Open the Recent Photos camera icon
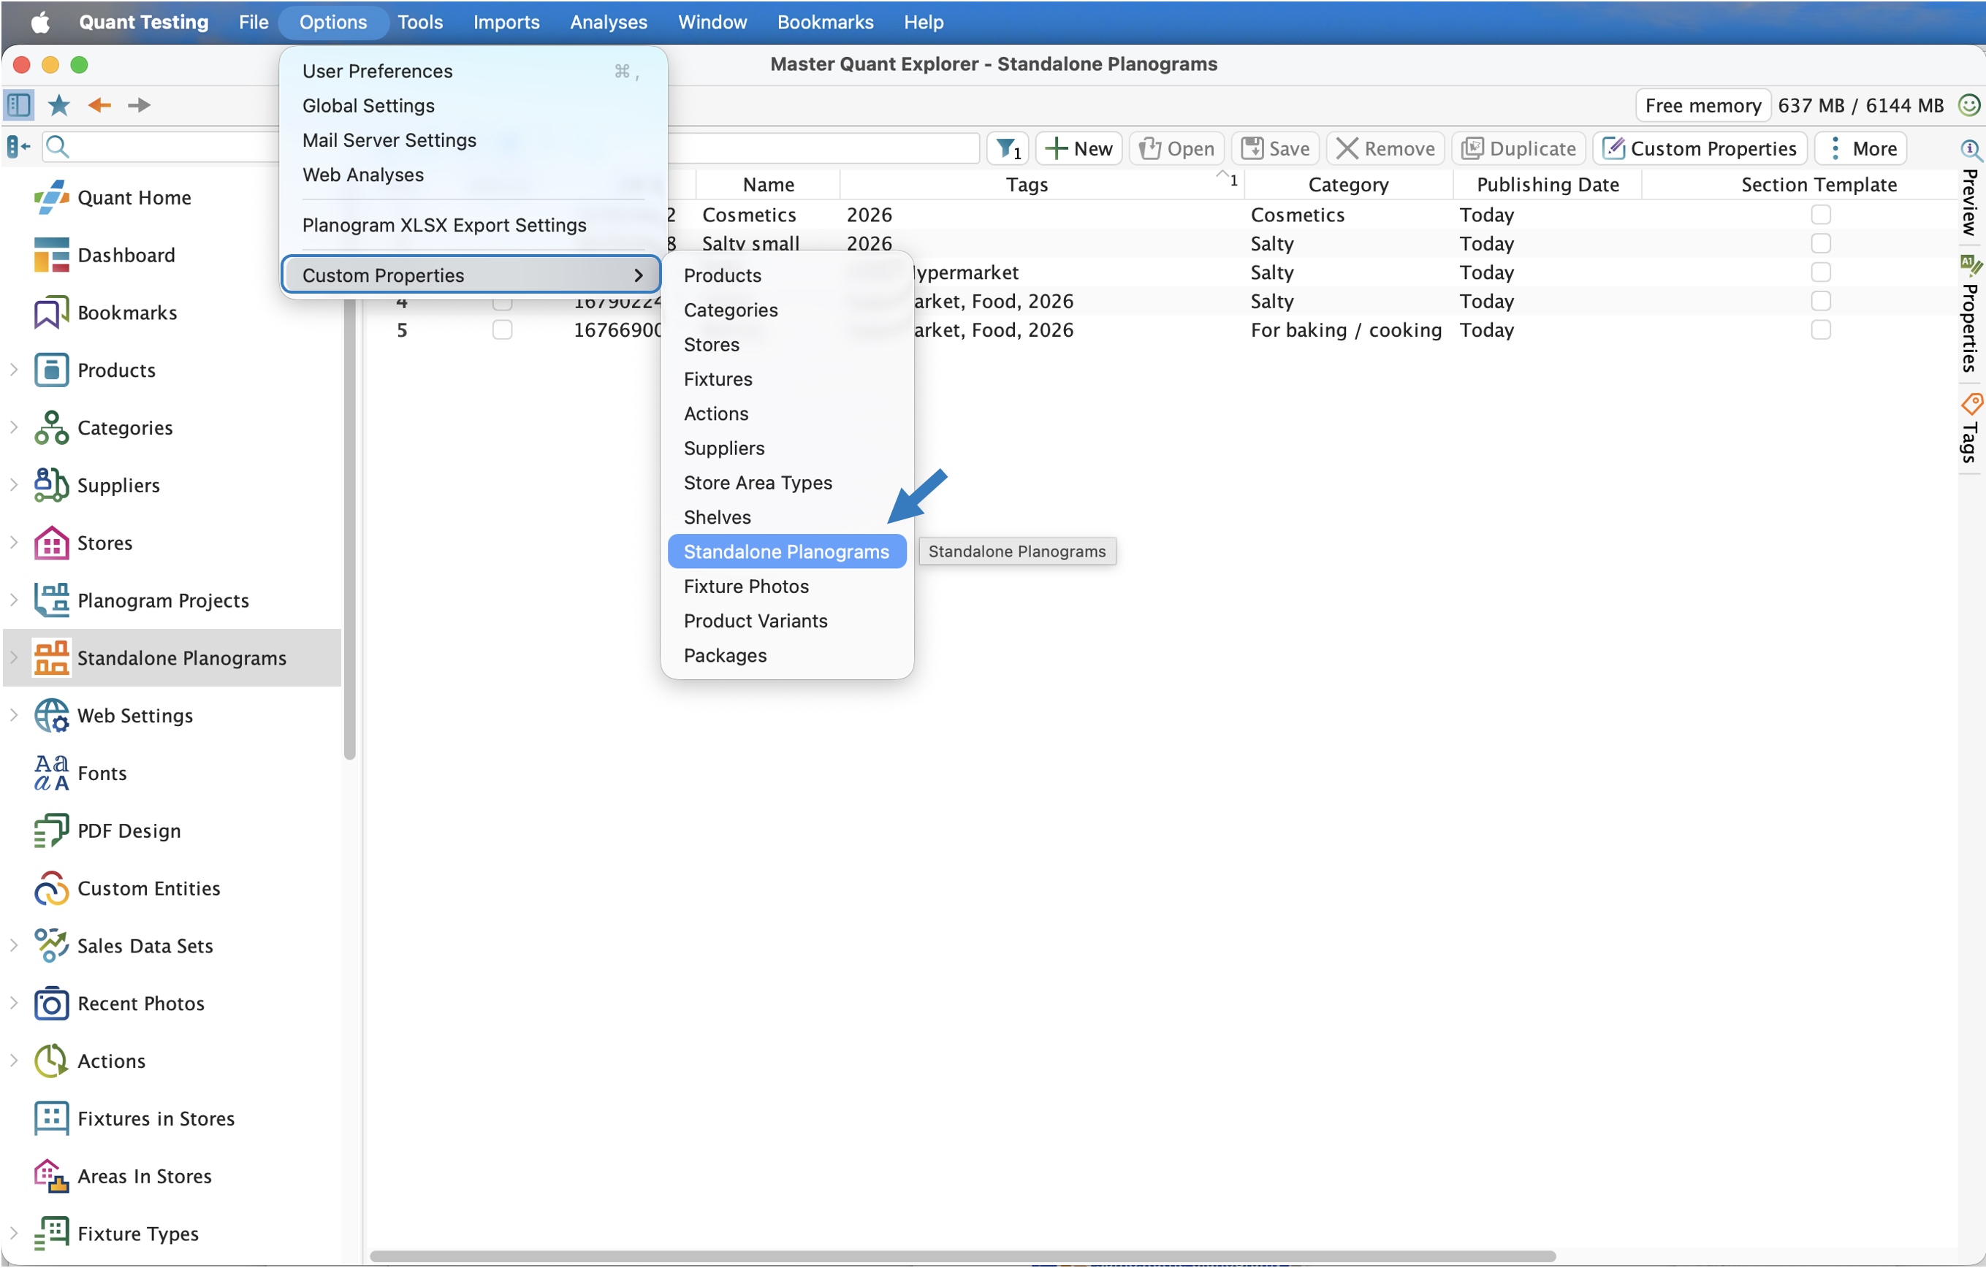 [51, 1004]
